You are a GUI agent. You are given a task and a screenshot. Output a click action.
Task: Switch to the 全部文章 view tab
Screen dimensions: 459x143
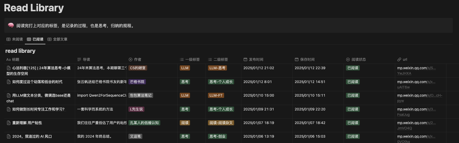(57, 39)
